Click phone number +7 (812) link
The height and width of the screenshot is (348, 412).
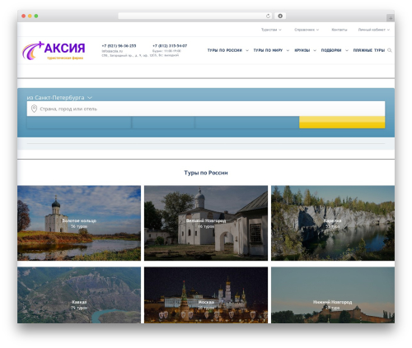(x=170, y=46)
